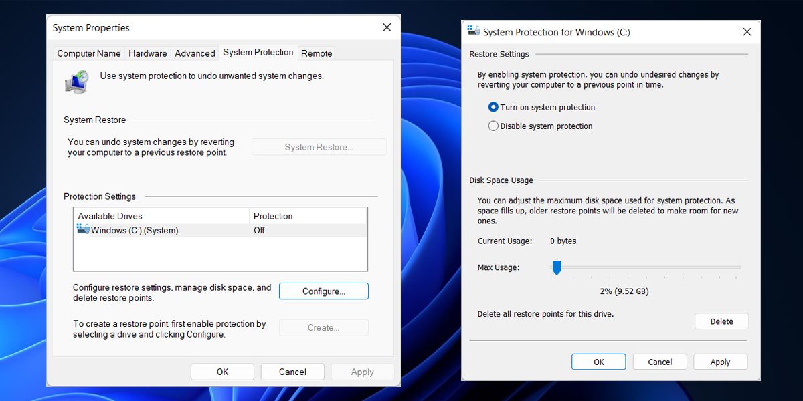Click the Windows (C:) drive icon in list
This screenshot has width=803, height=401.
tap(82, 229)
